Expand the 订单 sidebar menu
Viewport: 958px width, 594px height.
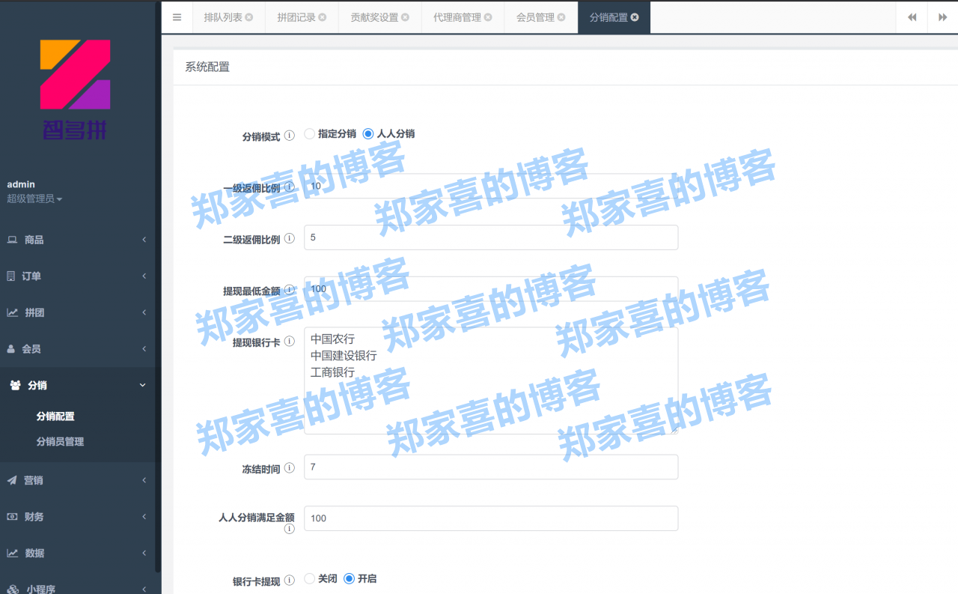[x=144, y=276]
